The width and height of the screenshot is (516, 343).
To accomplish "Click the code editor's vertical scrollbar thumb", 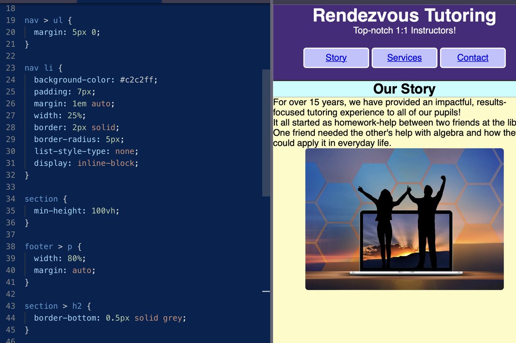I will point(266,133).
